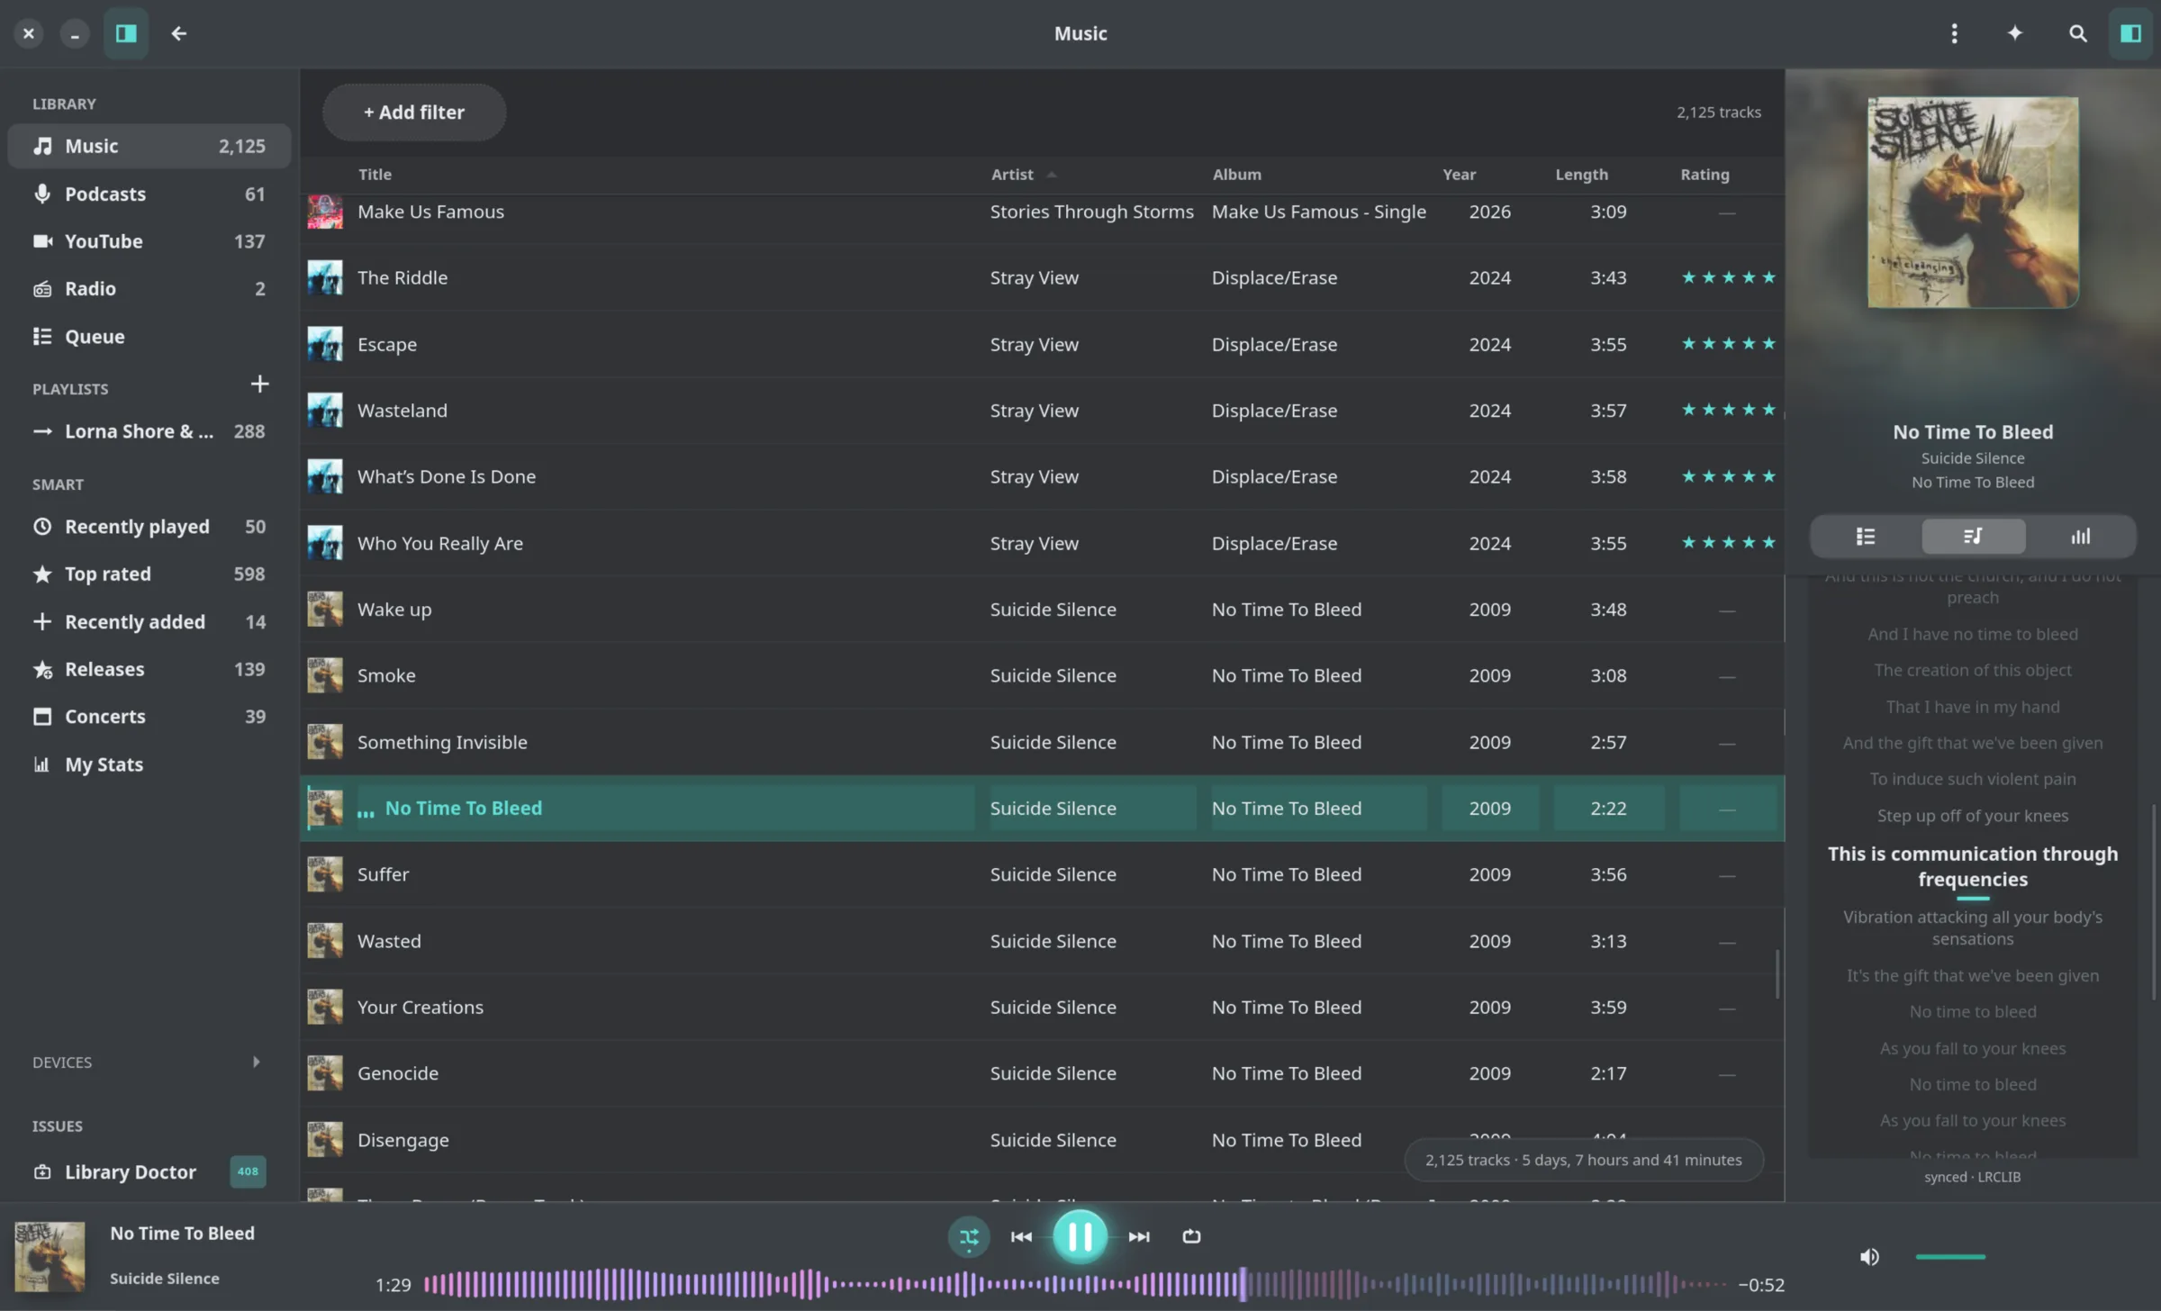Viewport: 2161px width, 1311px height.
Task: Open Recently added smart playlist
Action: (x=149, y=622)
